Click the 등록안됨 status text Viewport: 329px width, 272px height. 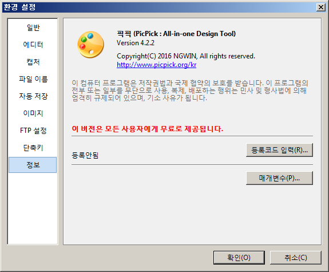[85, 155]
